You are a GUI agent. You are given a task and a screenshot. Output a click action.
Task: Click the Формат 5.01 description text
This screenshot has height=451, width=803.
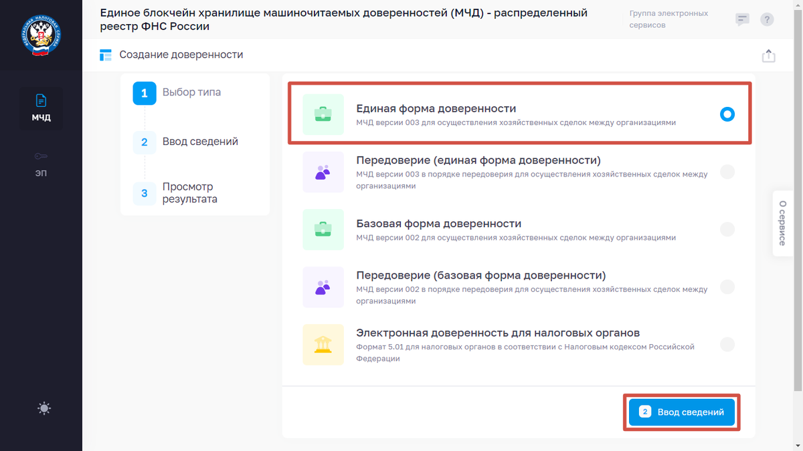point(525,353)
